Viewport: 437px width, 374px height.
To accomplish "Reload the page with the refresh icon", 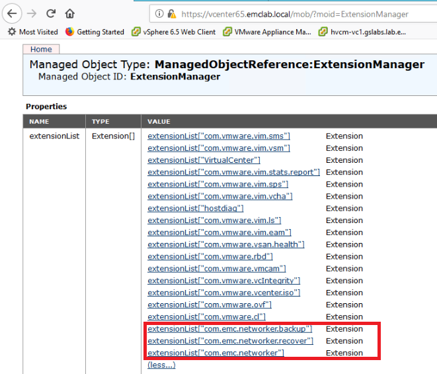I will click(x=51, y=13).
